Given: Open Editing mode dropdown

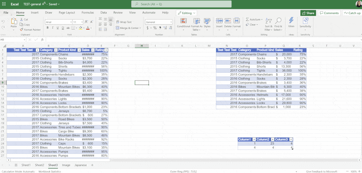Looking at the screenshot, I should click(187, 13).
